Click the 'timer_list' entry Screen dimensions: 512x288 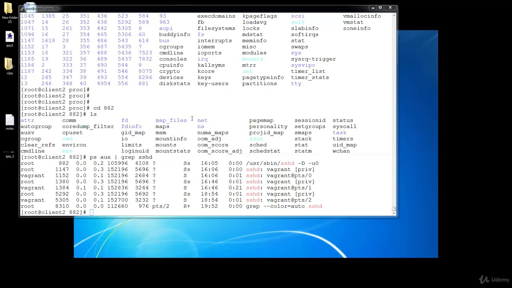308,71
